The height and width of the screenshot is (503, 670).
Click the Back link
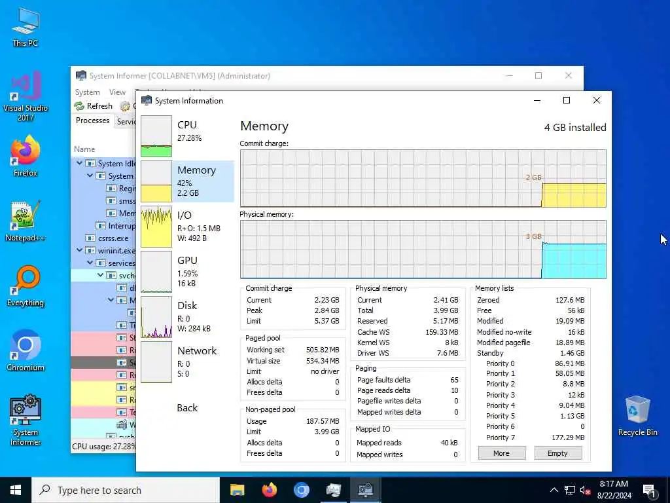coord(187,407)
